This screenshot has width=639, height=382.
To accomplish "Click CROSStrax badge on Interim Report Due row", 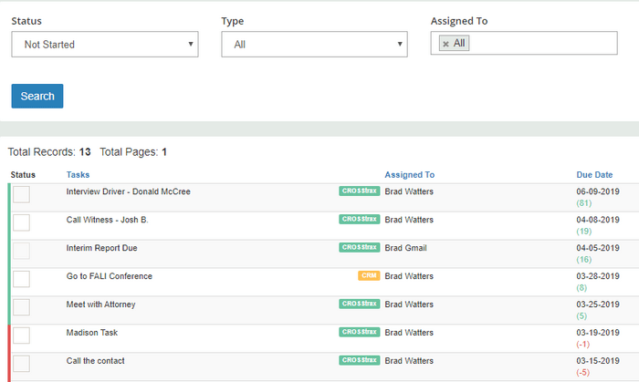I will click(x=359, y=248).
